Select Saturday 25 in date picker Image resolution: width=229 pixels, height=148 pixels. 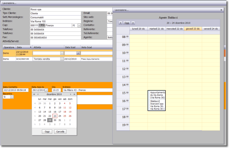[65, 116]
